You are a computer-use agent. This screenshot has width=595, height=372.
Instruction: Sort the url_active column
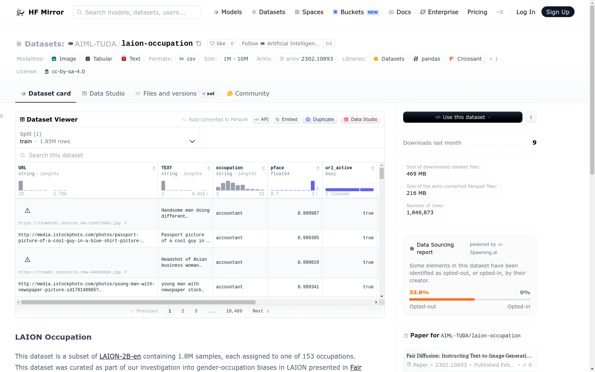(x=373, y=168)
